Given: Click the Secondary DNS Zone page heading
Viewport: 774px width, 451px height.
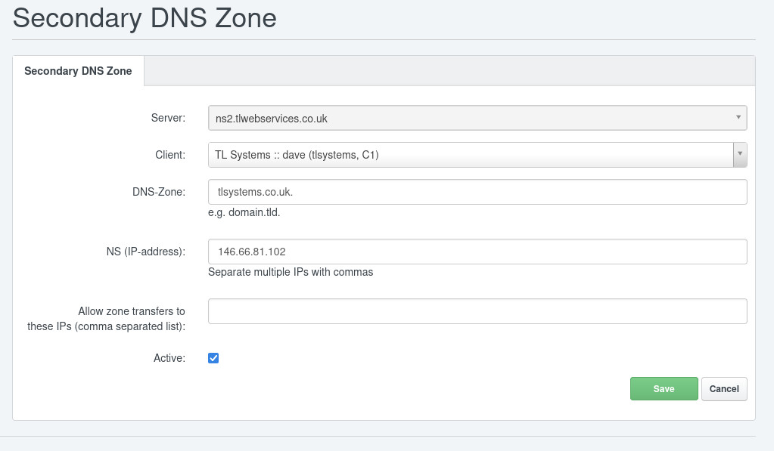Looking at the screenshot, I should (x=145, y=17).
